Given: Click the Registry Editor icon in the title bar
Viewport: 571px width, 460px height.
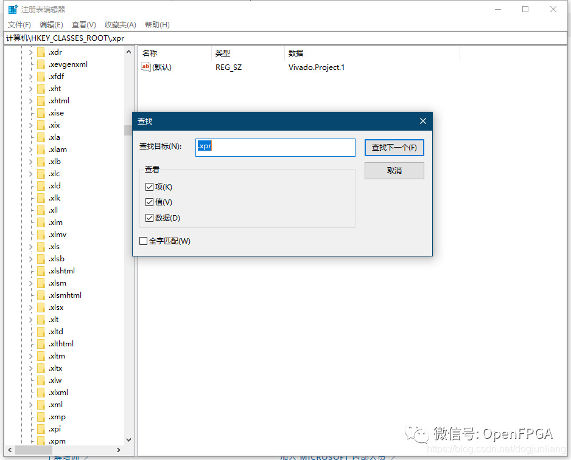Looking at the screenshot, I should pyautogui.click(x=10, y=9).
